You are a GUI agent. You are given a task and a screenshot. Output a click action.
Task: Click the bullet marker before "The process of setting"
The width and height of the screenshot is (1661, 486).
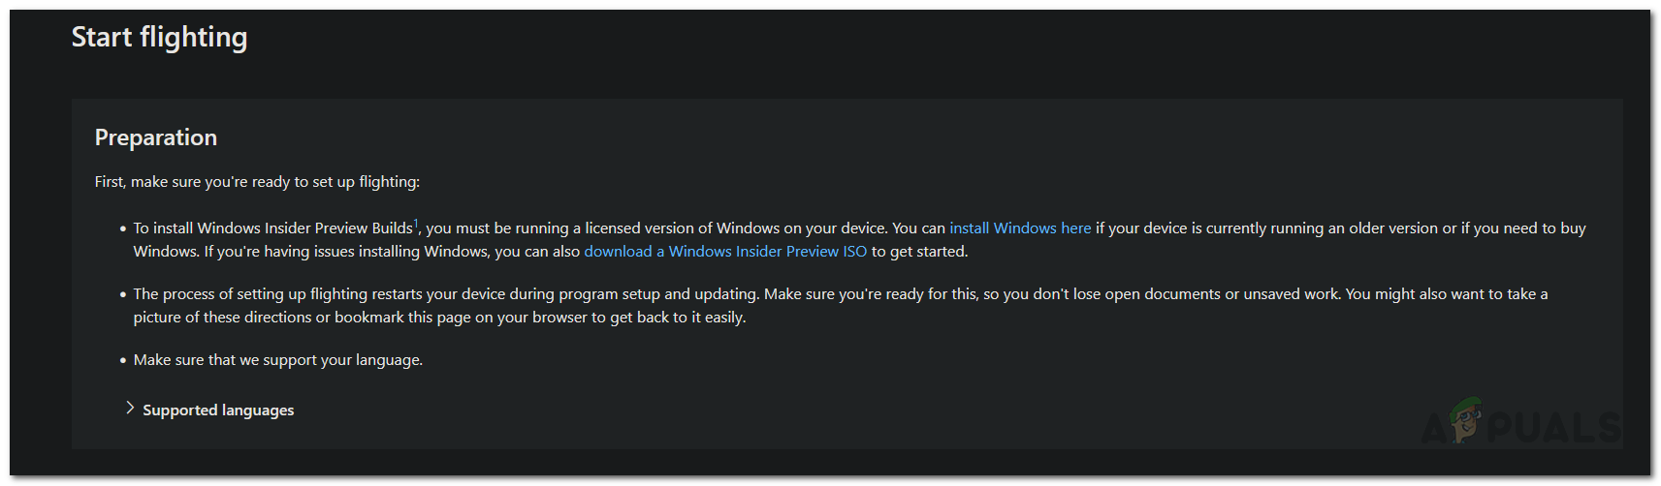coord(123,295)
